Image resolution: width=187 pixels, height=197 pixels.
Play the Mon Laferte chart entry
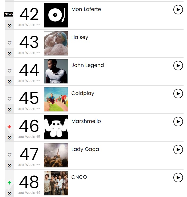pyautogui.click(x=178, y=10)
